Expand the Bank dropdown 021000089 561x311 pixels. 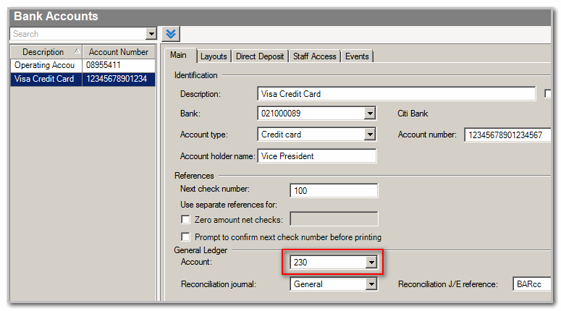(x=370, y=114)
